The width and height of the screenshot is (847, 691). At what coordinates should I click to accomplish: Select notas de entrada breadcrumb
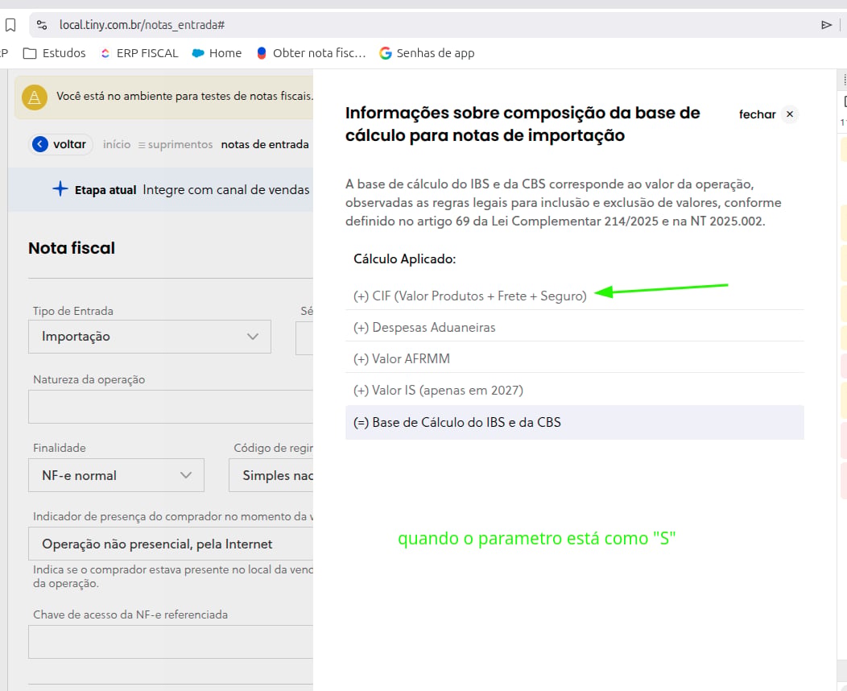[265, 144]
